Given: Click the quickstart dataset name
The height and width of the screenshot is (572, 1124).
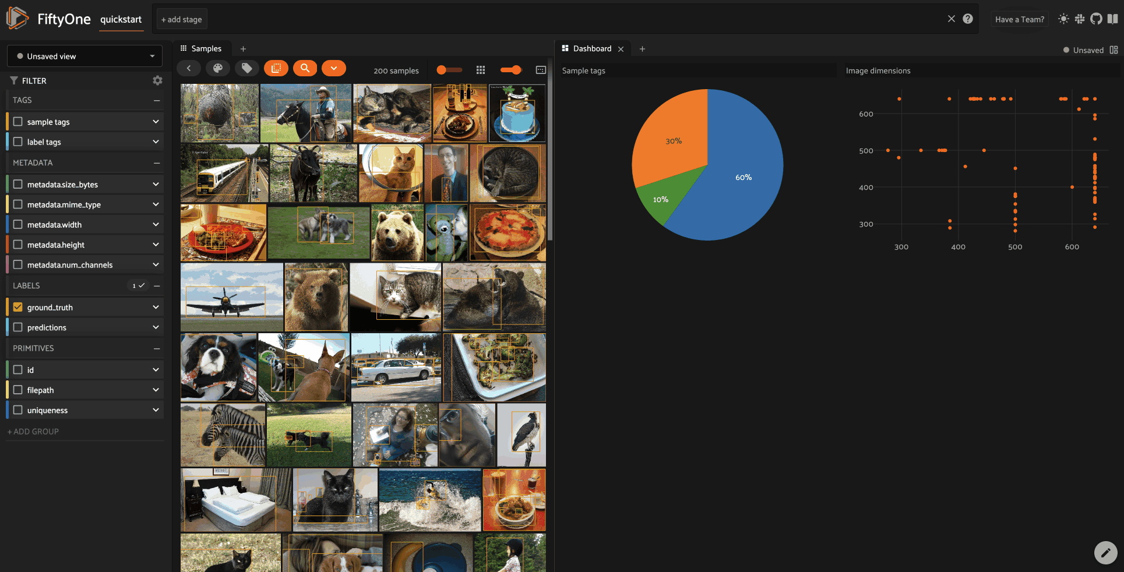Looking at the screenshot, I should [x=121, y=19].
